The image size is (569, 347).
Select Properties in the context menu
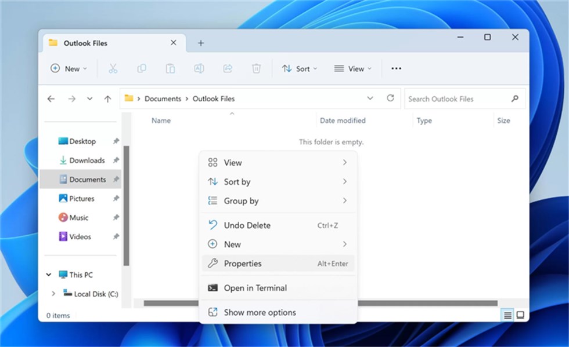[243, 264]
